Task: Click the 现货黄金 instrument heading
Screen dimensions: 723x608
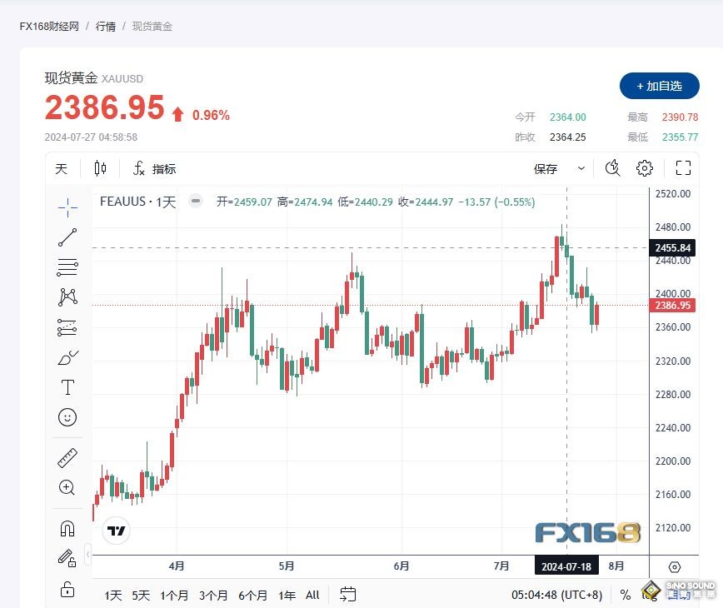Action: [71, 78]
